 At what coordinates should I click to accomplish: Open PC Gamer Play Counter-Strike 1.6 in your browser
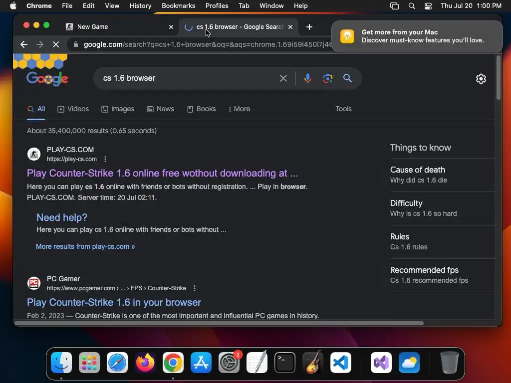pyautogui.click(x=114, y=302)
